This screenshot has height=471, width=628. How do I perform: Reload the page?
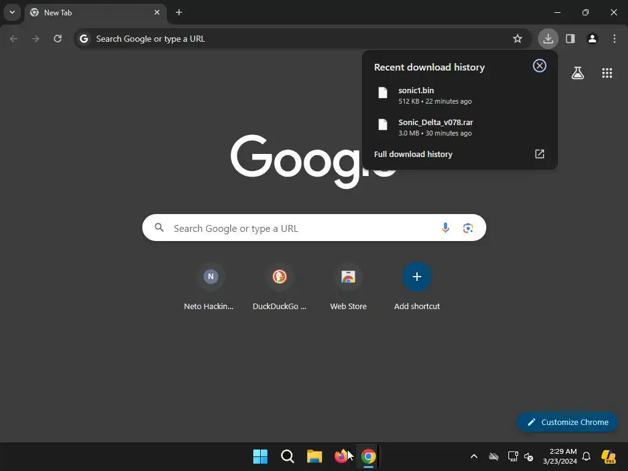(58, 39)
